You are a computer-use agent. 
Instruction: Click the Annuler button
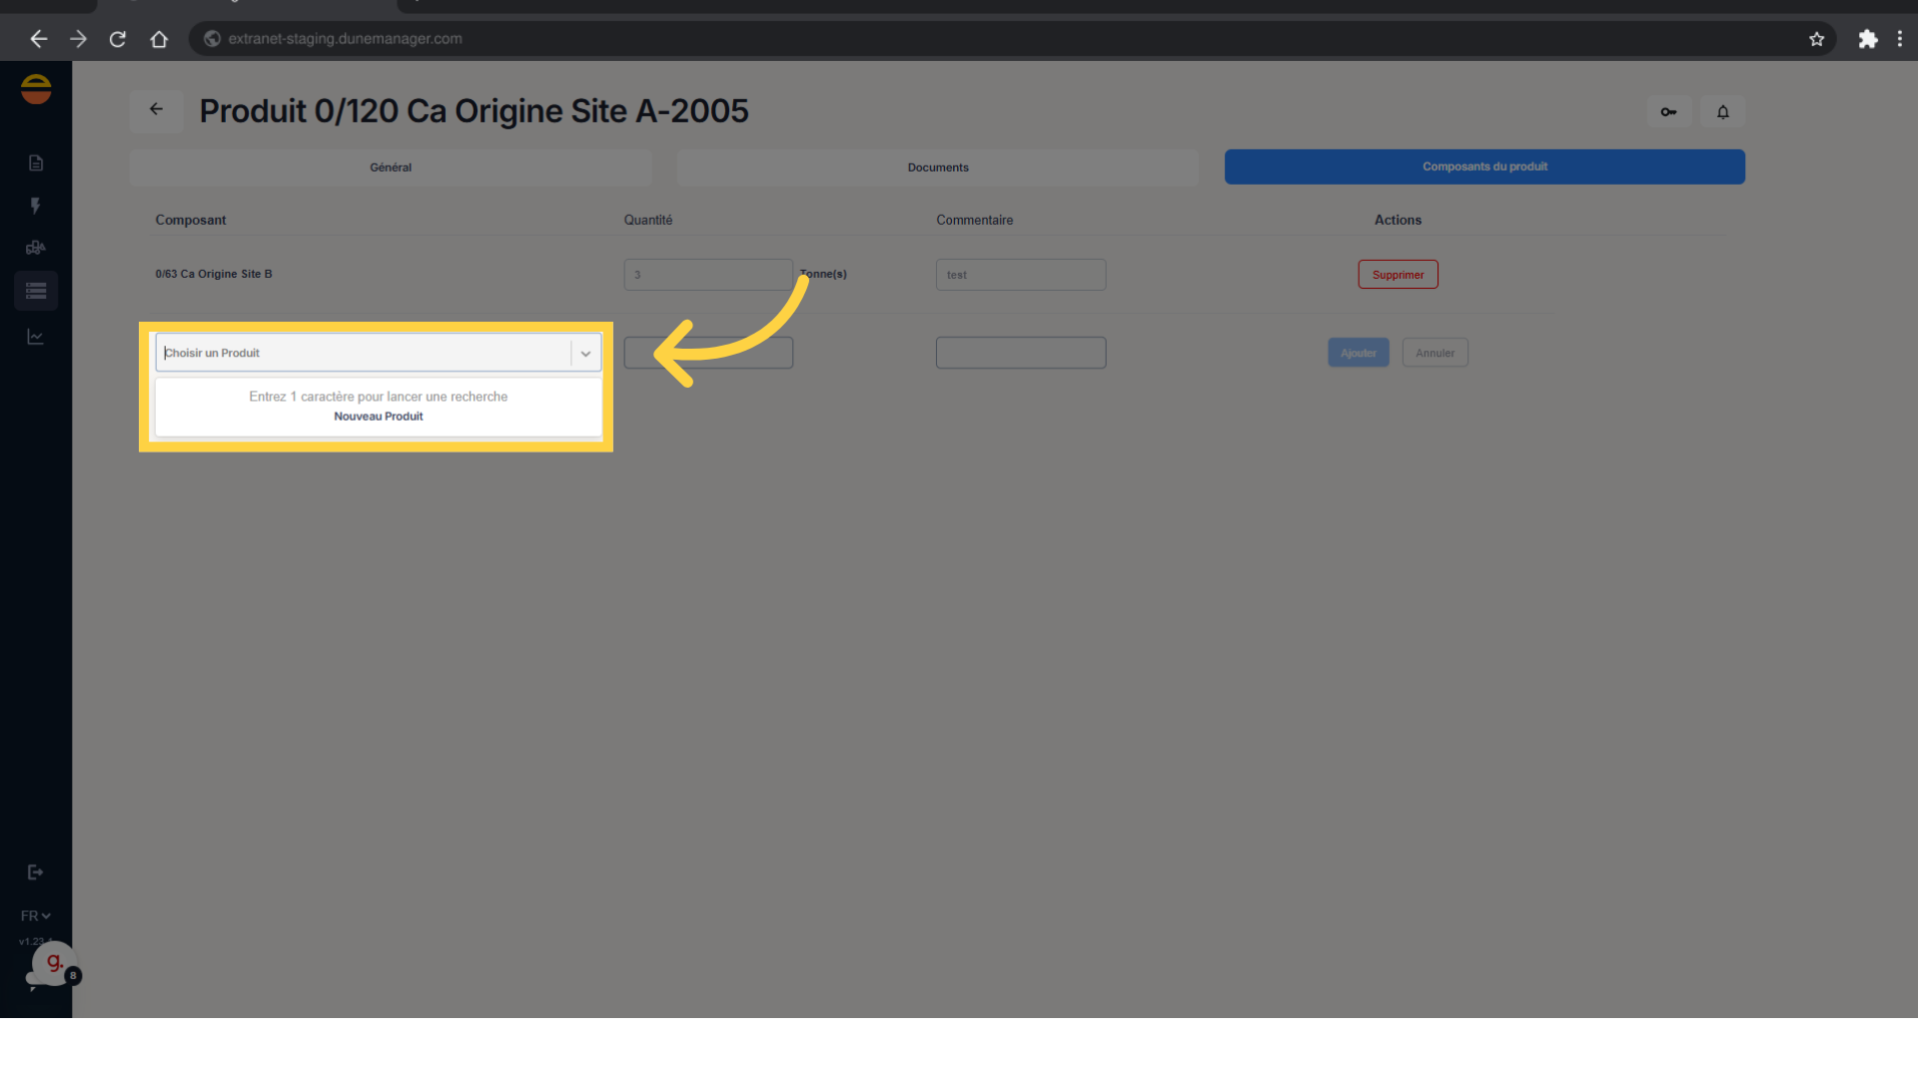[1435, 353]
